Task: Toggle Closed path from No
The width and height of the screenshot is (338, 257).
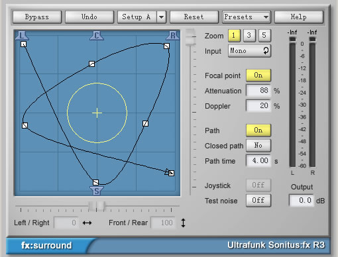Action: [258, 146]
